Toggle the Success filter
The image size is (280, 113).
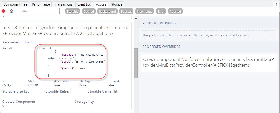tap(126, 11)
